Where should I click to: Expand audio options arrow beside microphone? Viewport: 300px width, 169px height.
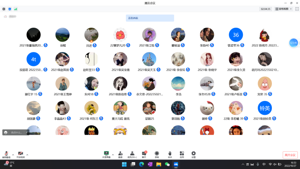(x=13, y=155)
